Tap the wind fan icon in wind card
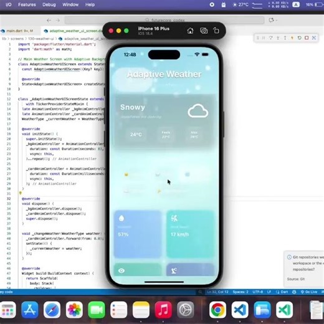Viewport: 324px width, 324px height. click(174, 218)
